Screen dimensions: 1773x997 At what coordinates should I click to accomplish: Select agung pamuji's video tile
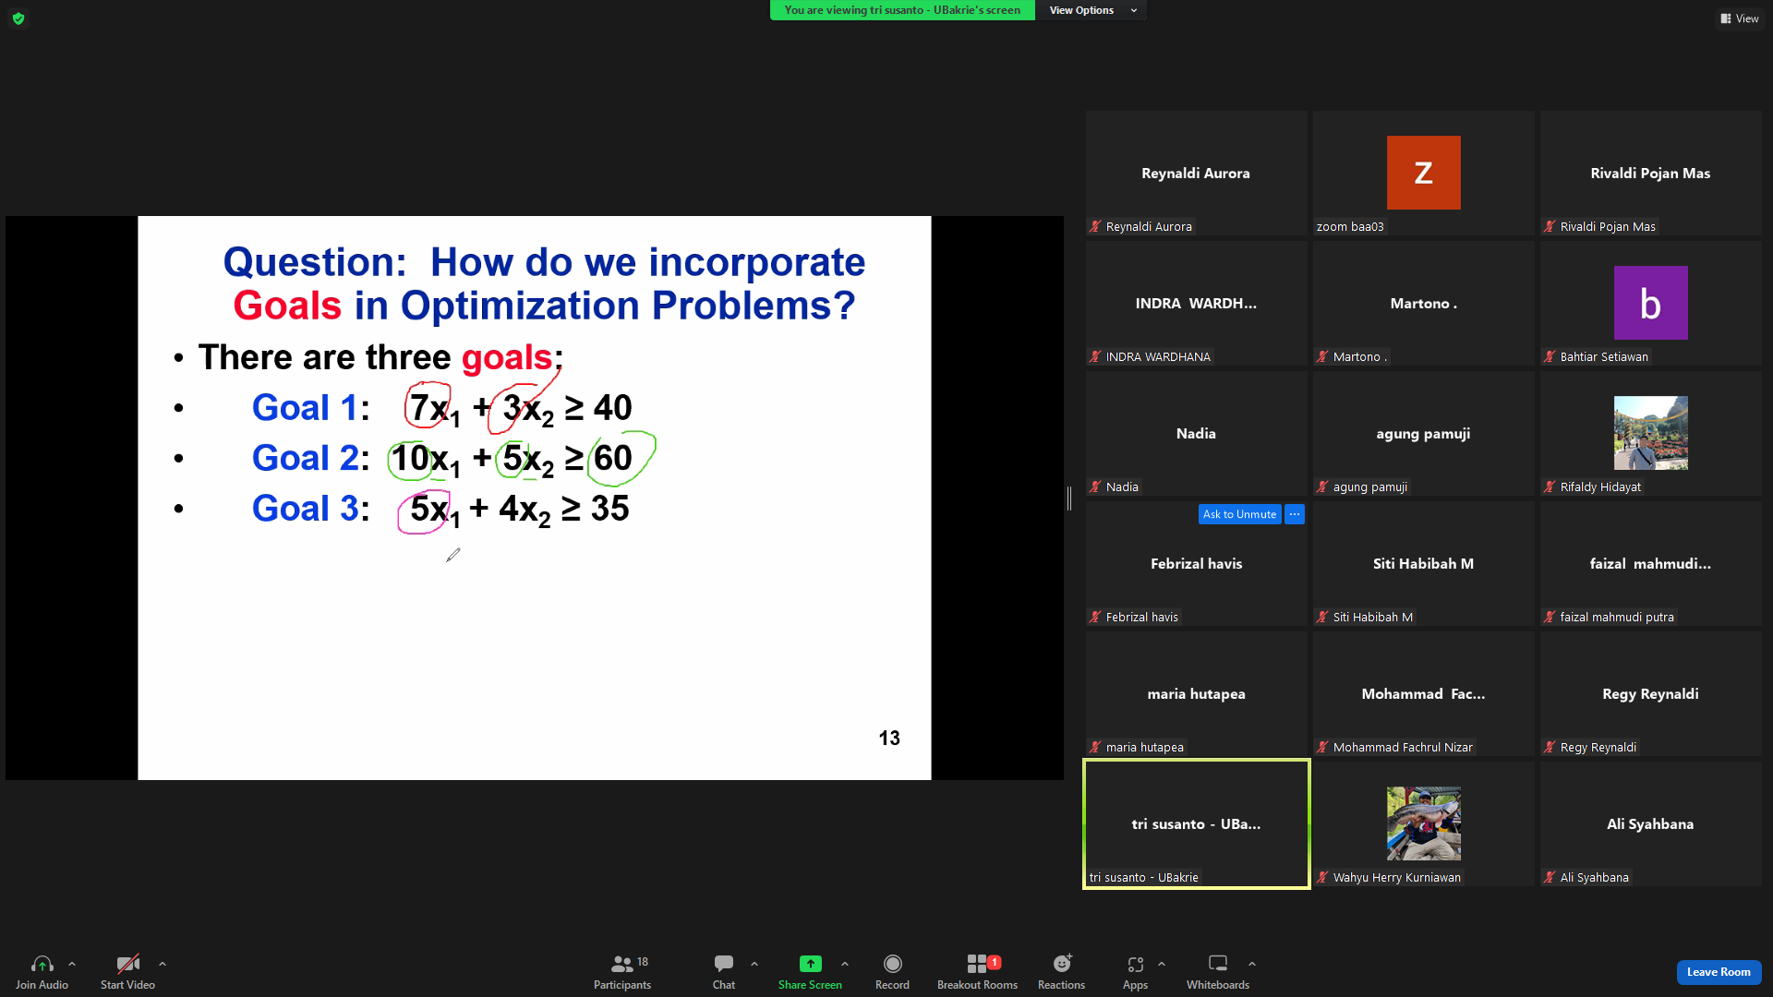click(x=1423, y=434)
